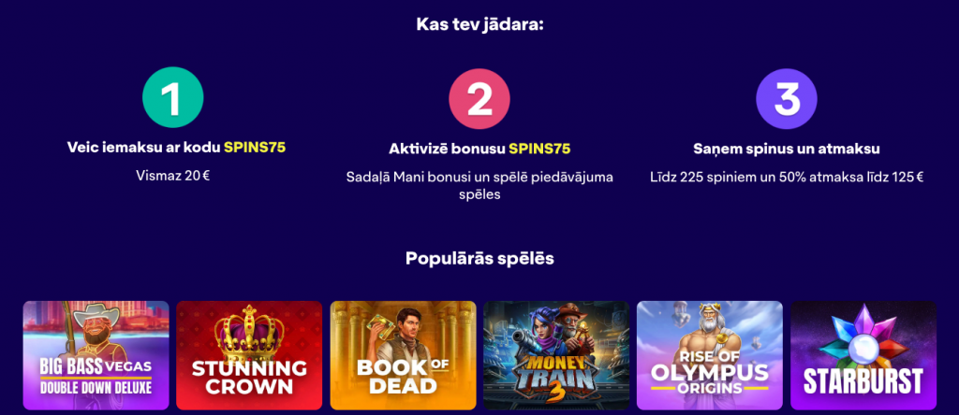Click the 'Aktivizē bonusu' title text
The height and width of the screenshot is (415, 959).
447,149
